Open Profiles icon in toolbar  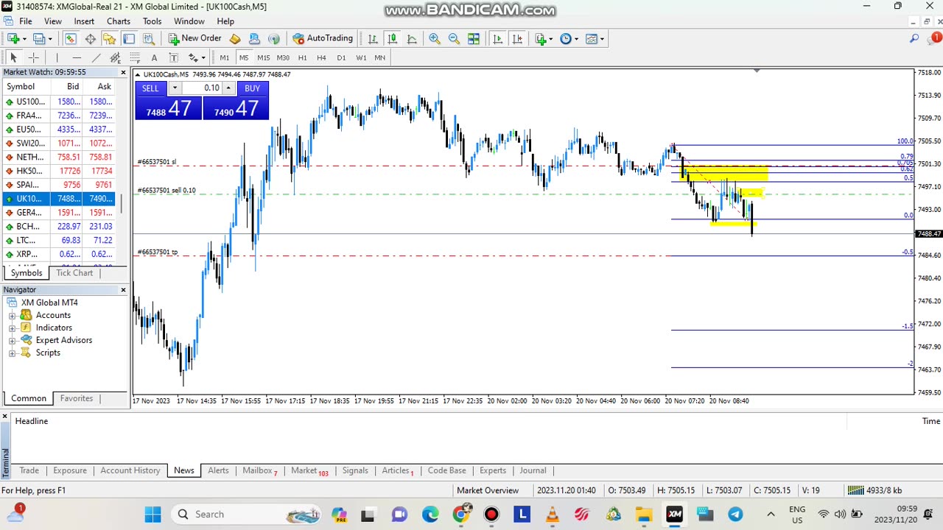pyautogui.click(x=39, y=38)
